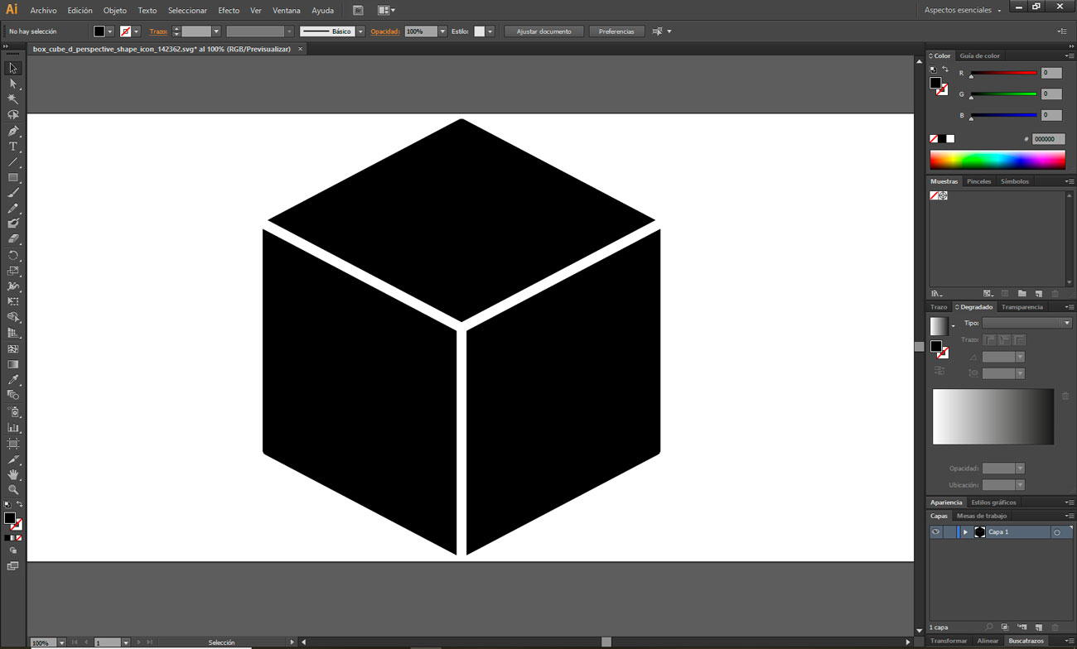The height and width of the screenshot is (649, 1077).
Task: Select the Zoom tool in toolbox
Action: [x=13, y=490]
